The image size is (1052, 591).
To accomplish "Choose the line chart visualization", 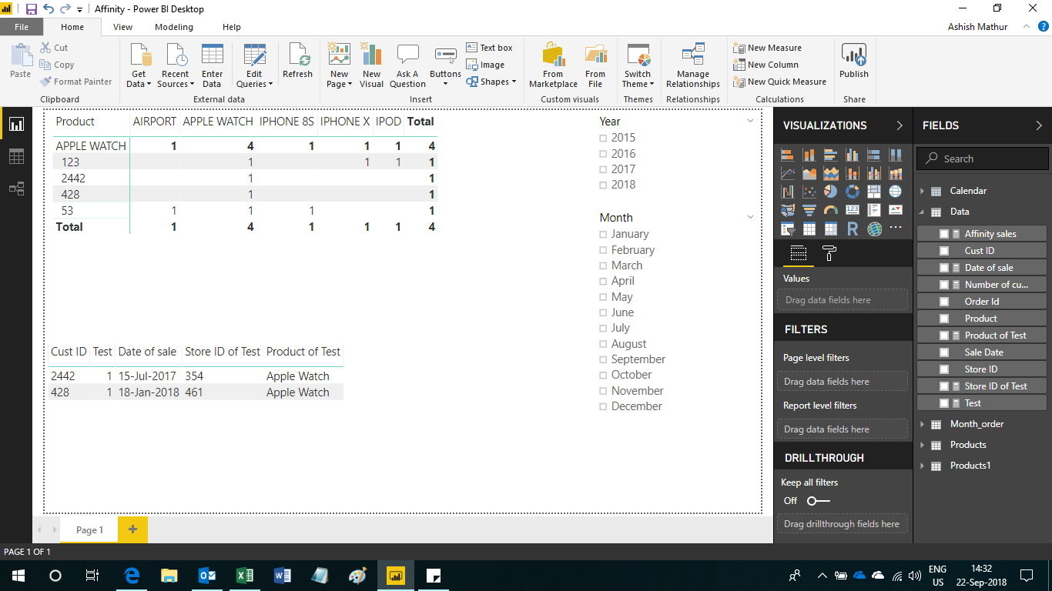I will [x=788, y=173].
